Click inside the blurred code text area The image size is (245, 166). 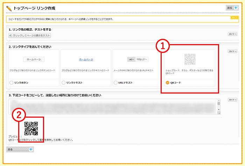113,106
